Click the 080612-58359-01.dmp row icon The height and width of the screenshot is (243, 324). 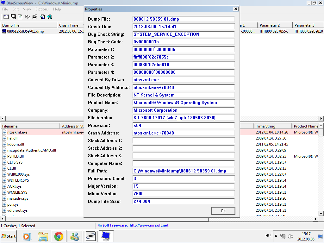4,31
